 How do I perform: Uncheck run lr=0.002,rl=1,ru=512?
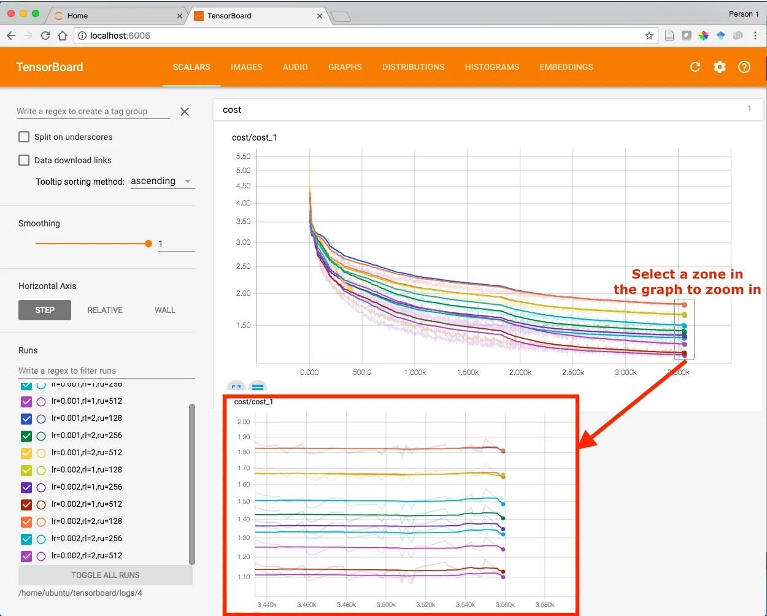click(x=26, y=504)
